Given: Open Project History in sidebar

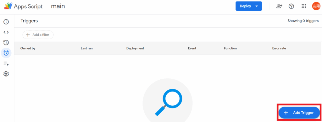Looking at the screenshot, I should tap(6, 43).
